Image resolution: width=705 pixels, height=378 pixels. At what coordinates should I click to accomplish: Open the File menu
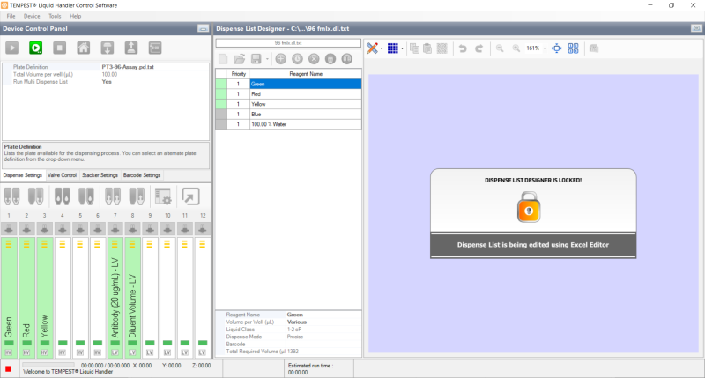click(x=11, y=16)
